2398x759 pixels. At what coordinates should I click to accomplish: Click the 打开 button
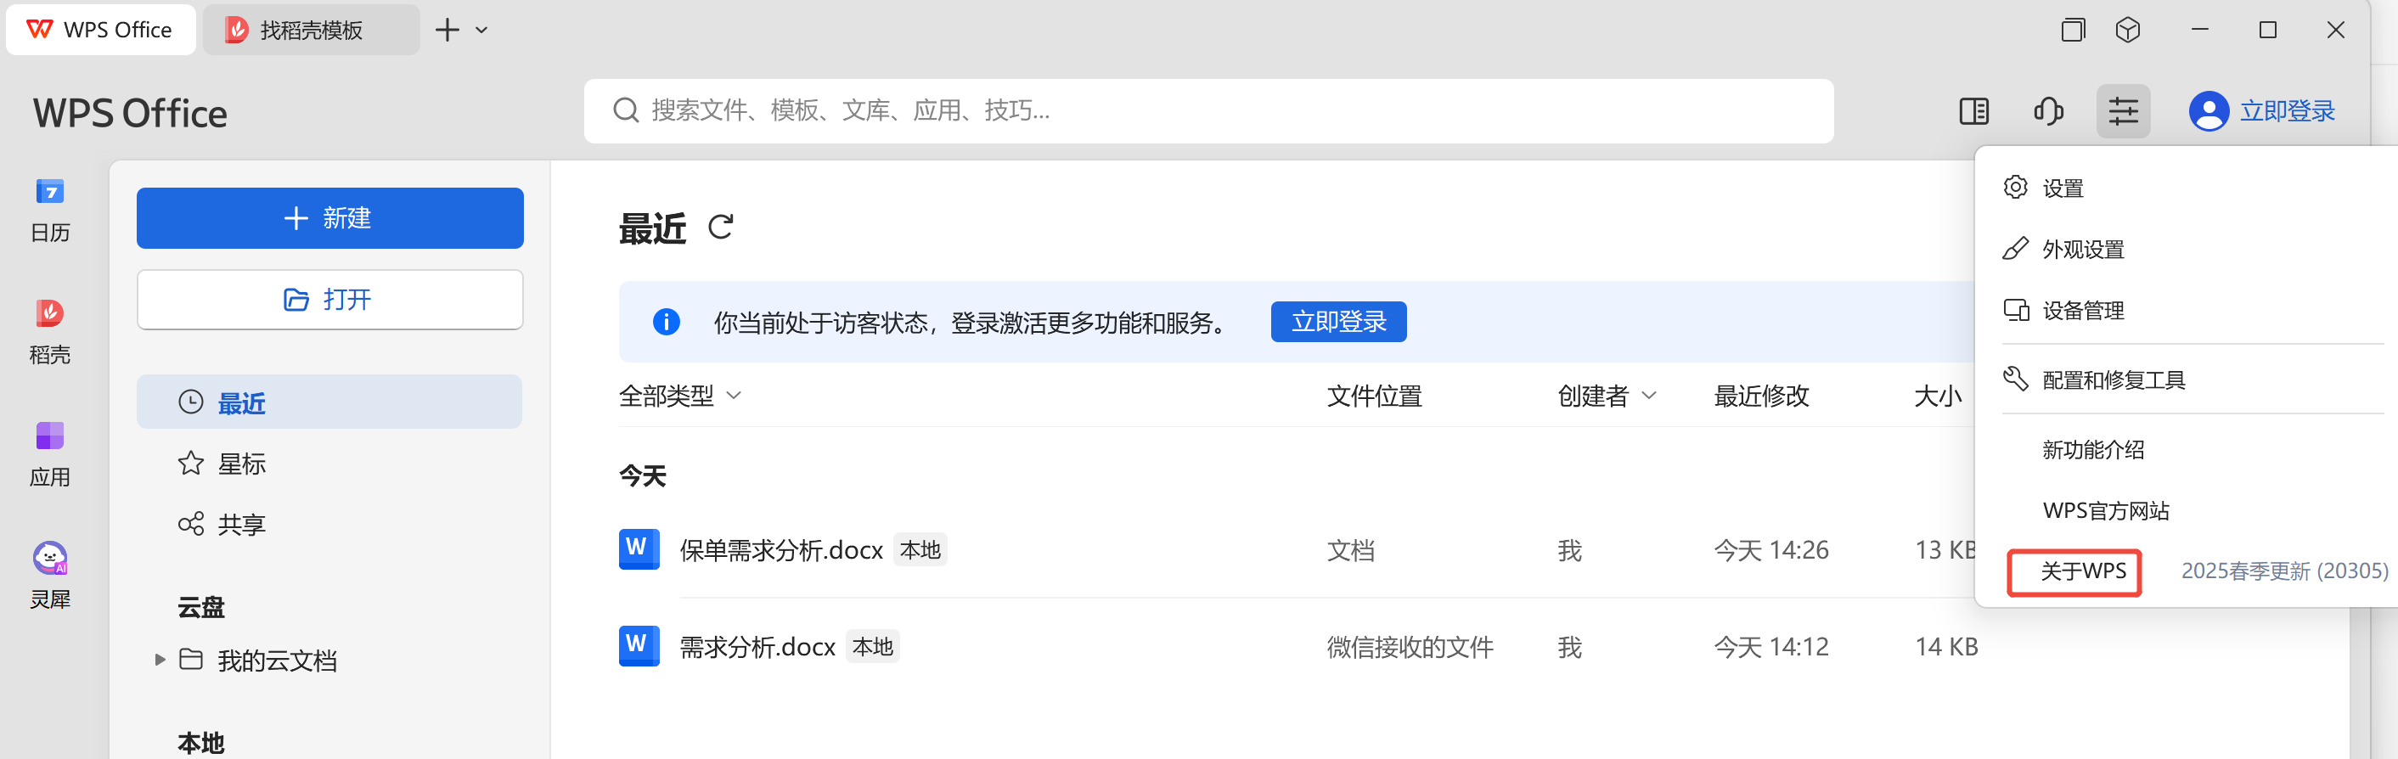(x=329, y=299)
